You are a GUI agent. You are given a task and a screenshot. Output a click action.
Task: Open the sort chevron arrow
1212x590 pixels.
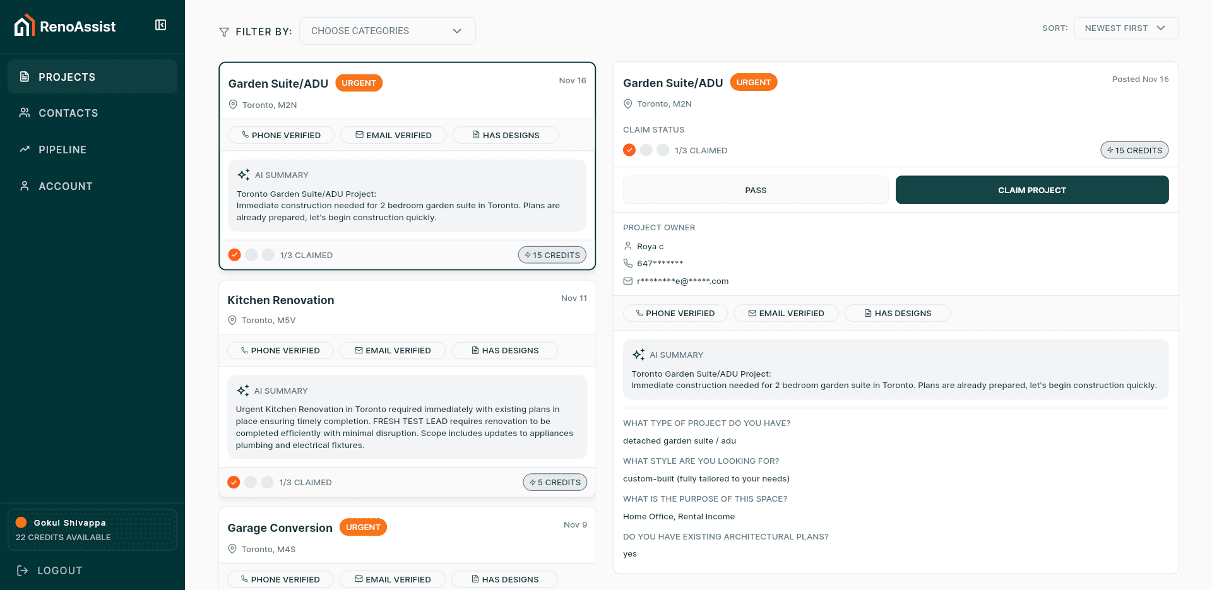(1161, 28)
